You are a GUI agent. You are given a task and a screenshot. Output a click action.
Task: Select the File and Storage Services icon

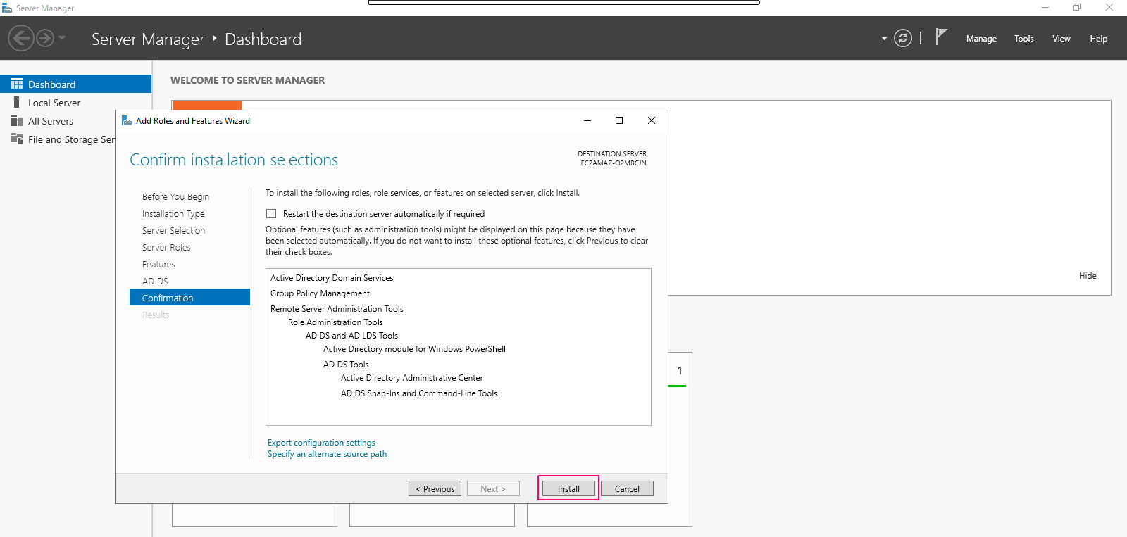(17, 139)
